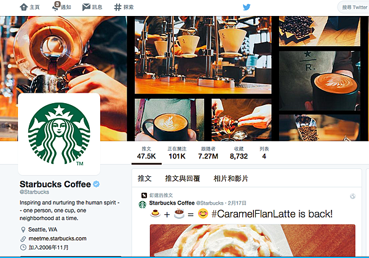Open Starbucks Coffee name in pinned tweet
The image size is (369, 258).
[172, 203]
